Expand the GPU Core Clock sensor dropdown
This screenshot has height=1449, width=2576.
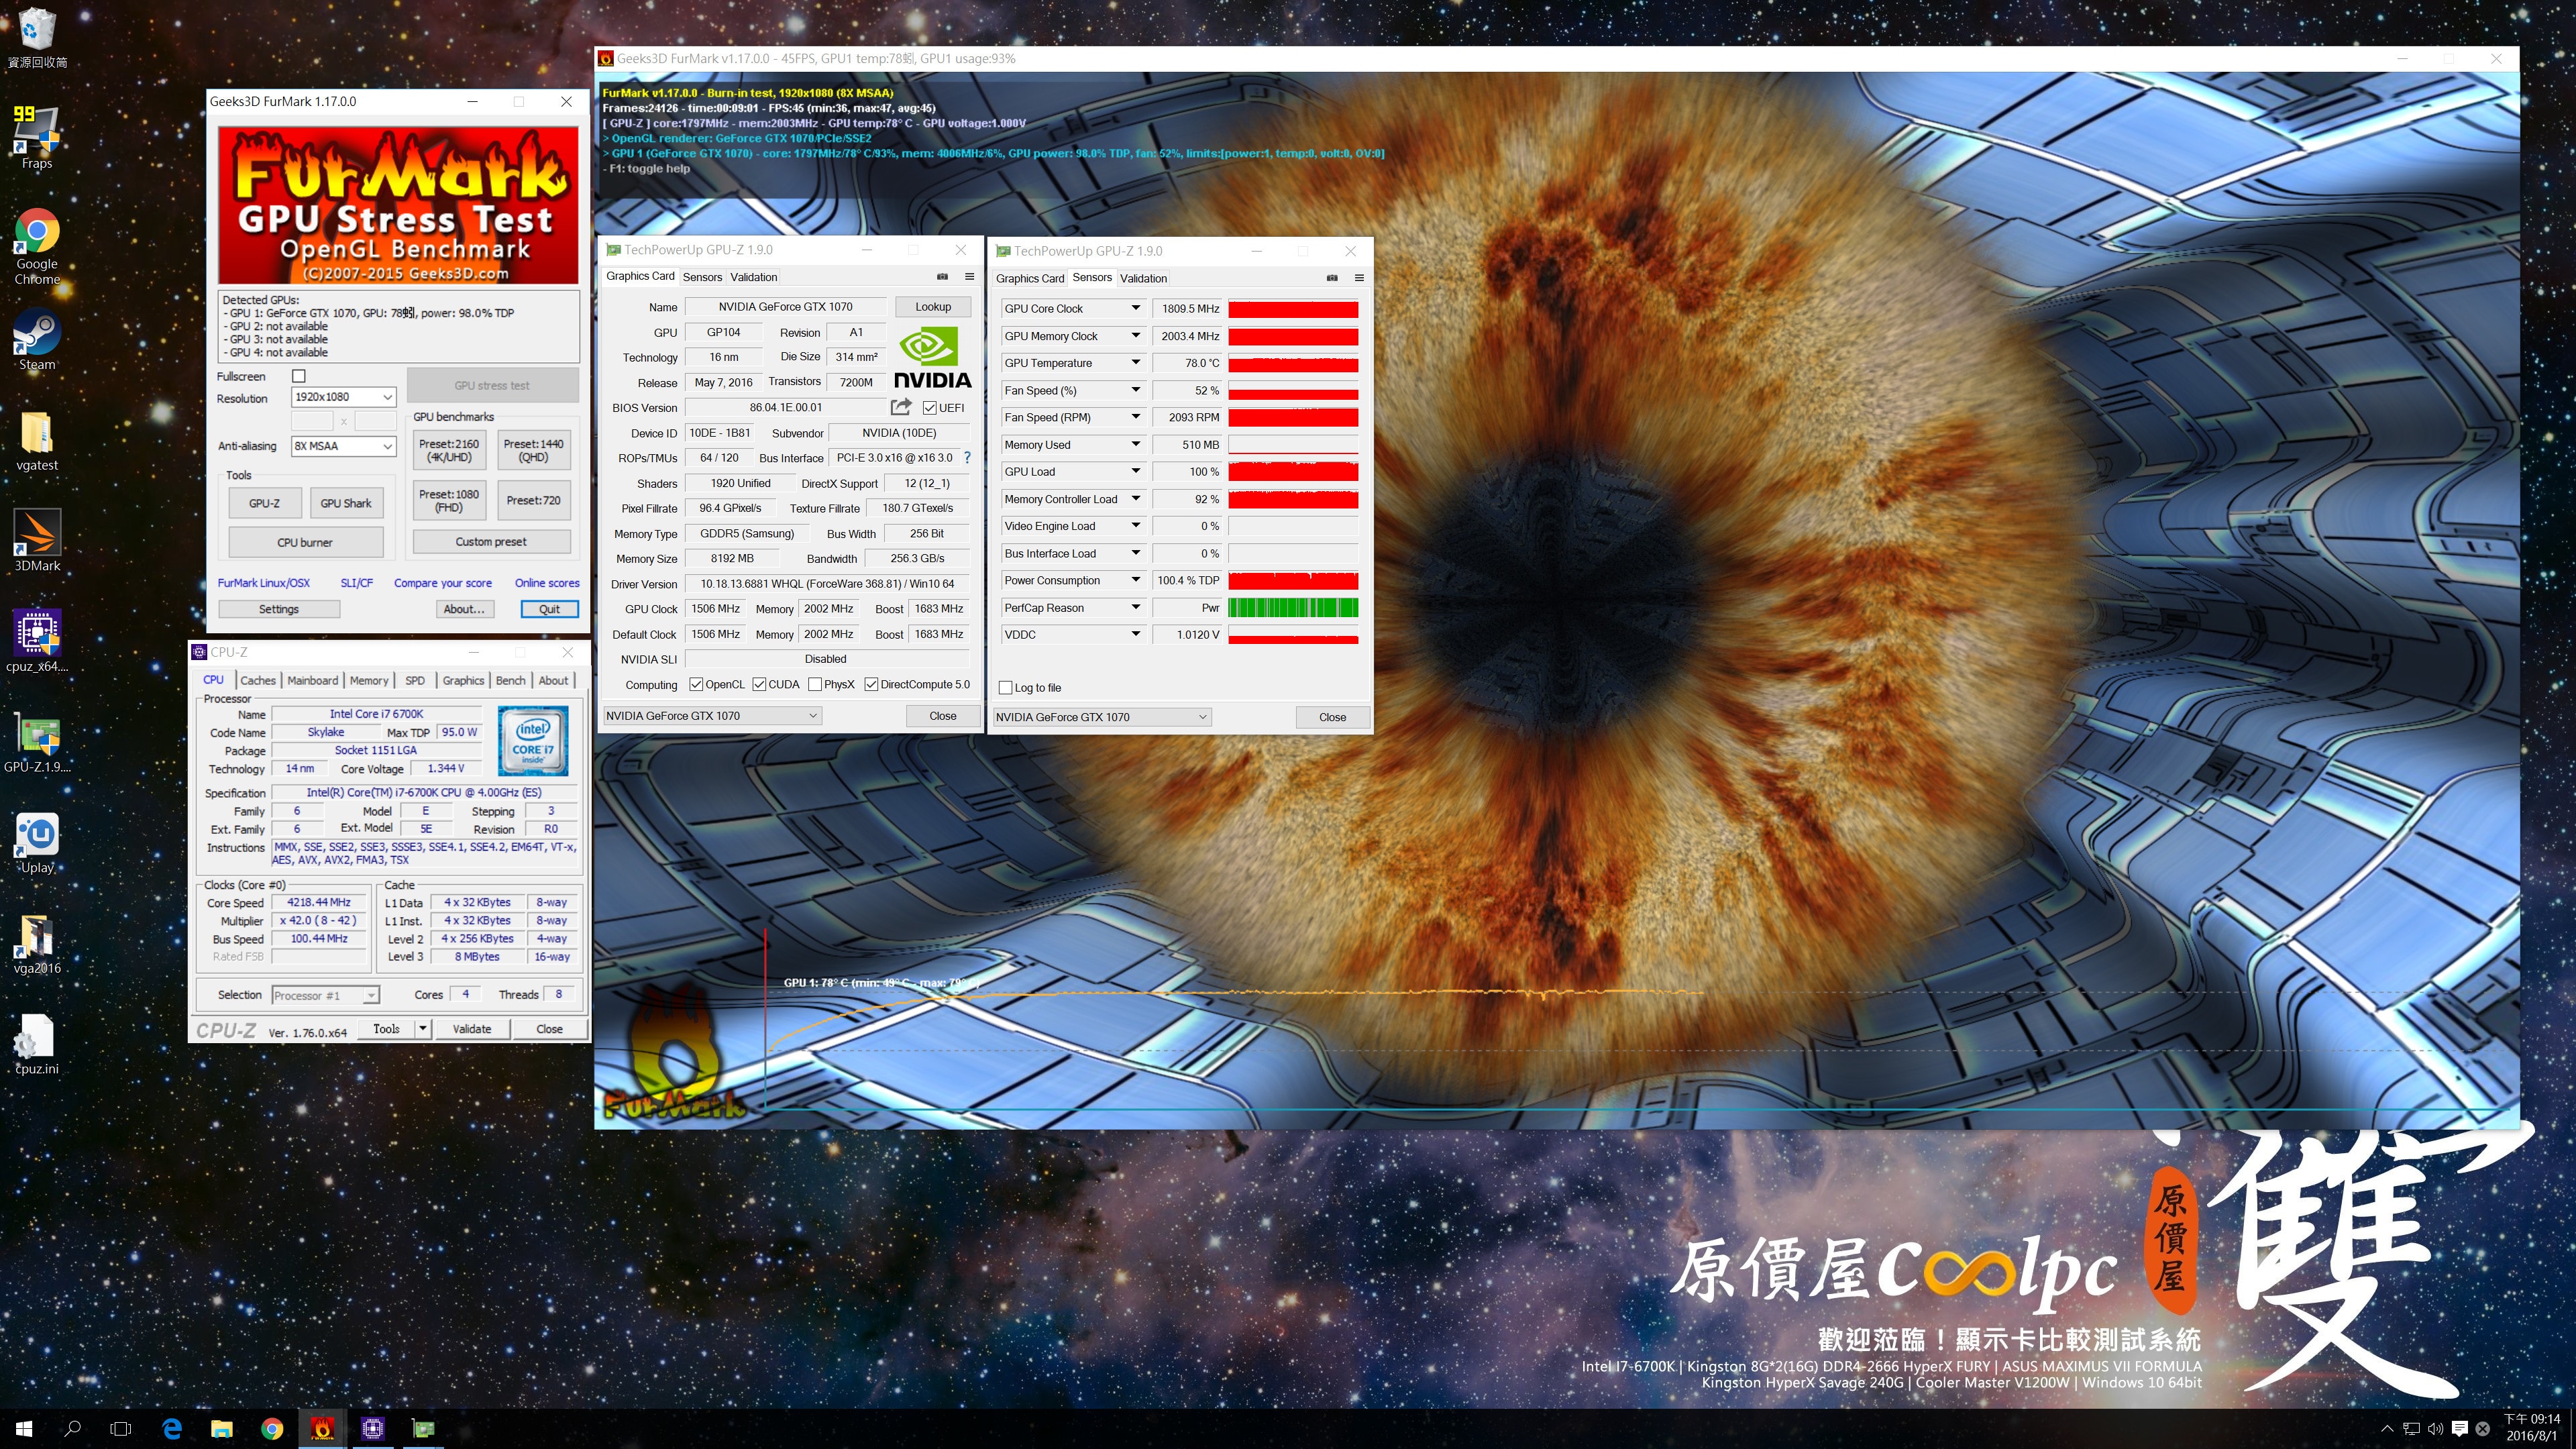pyautogui.click(x=1136, y=308)
